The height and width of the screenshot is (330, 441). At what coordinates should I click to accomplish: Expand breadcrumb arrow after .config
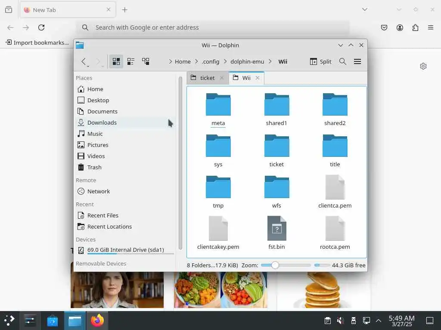tap(225, 61)
